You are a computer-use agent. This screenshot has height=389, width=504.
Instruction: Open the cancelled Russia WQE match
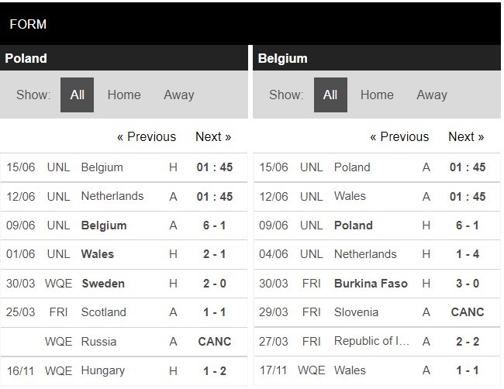pyautogui.click(x=124, y=342)
